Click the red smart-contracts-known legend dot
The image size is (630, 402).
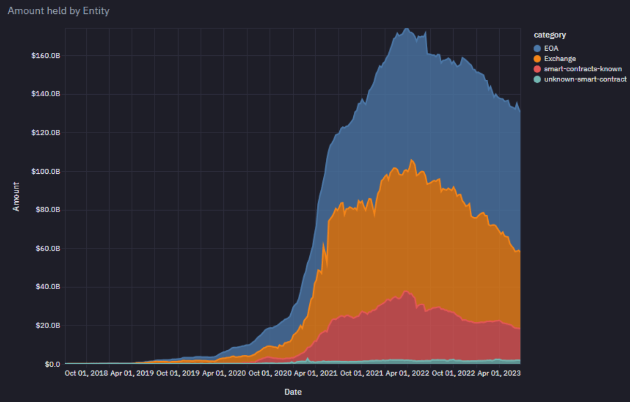[x=537, y=69]
